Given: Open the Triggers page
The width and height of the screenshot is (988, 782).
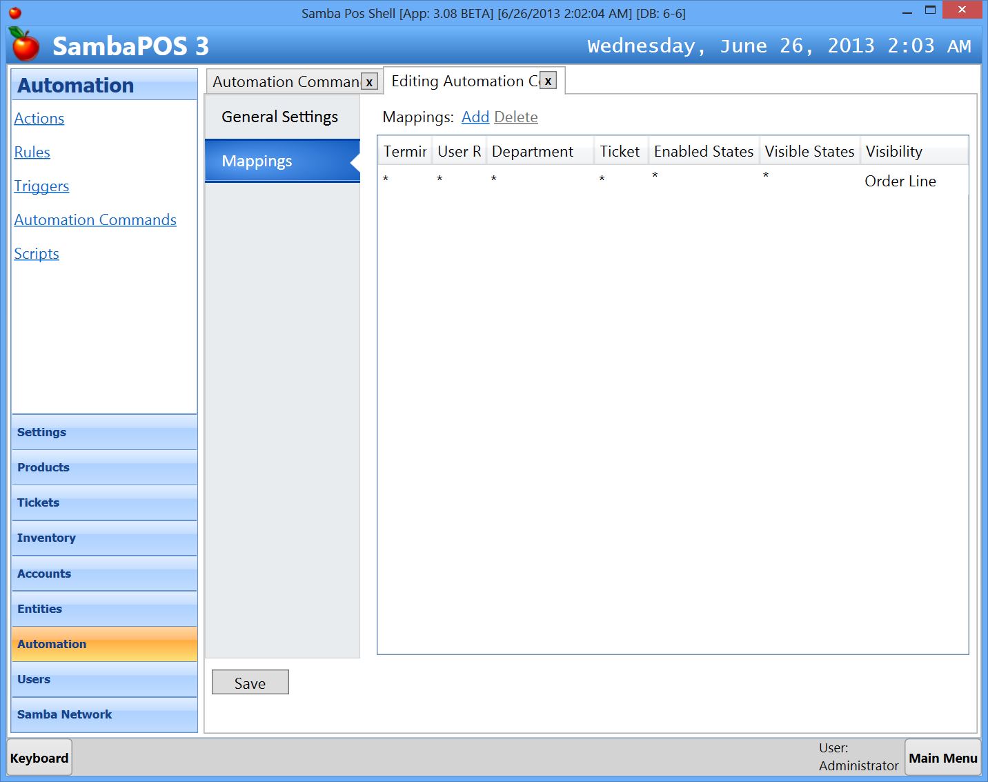Looking at the screenshot, I should [x=41, y=186].
